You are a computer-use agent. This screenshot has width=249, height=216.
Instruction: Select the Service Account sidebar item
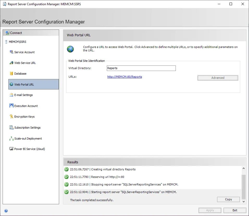24,52
